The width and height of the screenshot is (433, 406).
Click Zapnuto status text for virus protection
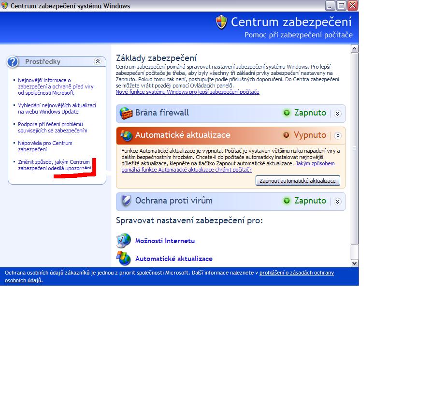(x=310, y=201)
